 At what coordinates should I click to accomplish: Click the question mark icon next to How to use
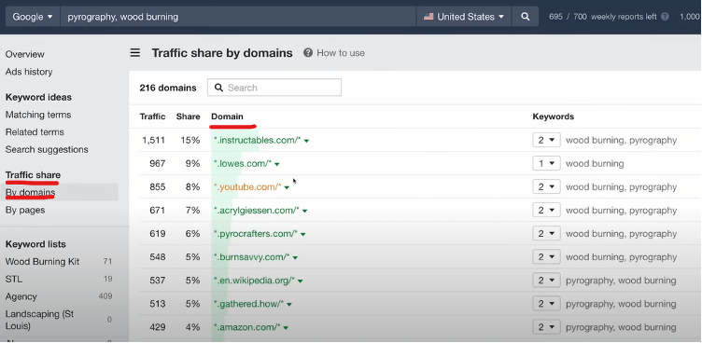click(307, 53)
